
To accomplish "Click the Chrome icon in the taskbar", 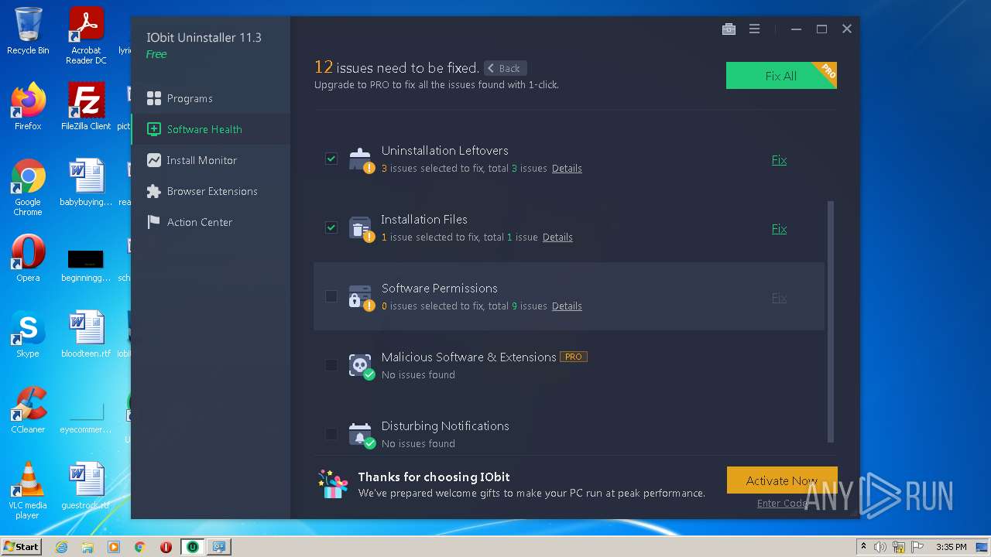I will tap(139, 547).
